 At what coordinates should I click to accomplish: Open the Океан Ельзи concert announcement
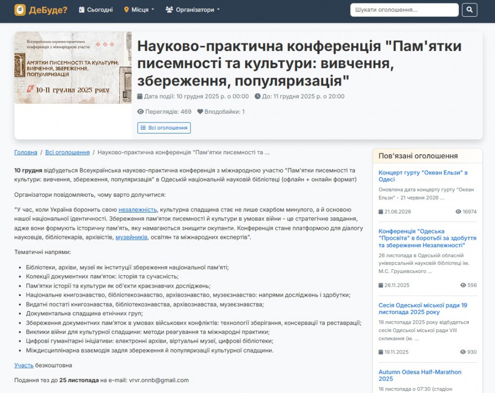[423, 176]
